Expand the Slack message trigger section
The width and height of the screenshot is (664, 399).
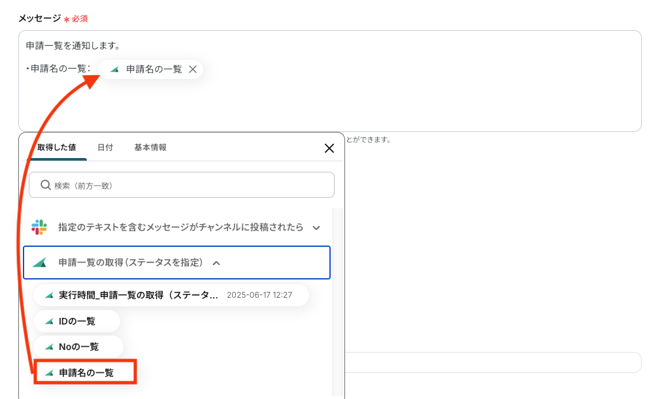[x=316, y=228]
